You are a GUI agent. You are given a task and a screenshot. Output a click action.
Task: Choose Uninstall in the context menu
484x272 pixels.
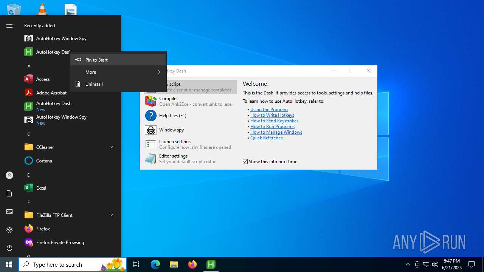tap(118, 84)
